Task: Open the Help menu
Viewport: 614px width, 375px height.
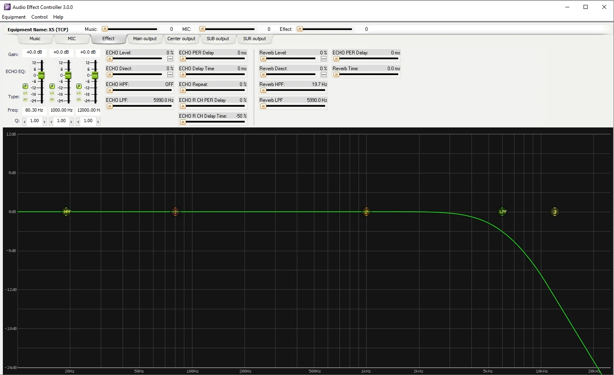Action: pos(58,17)
